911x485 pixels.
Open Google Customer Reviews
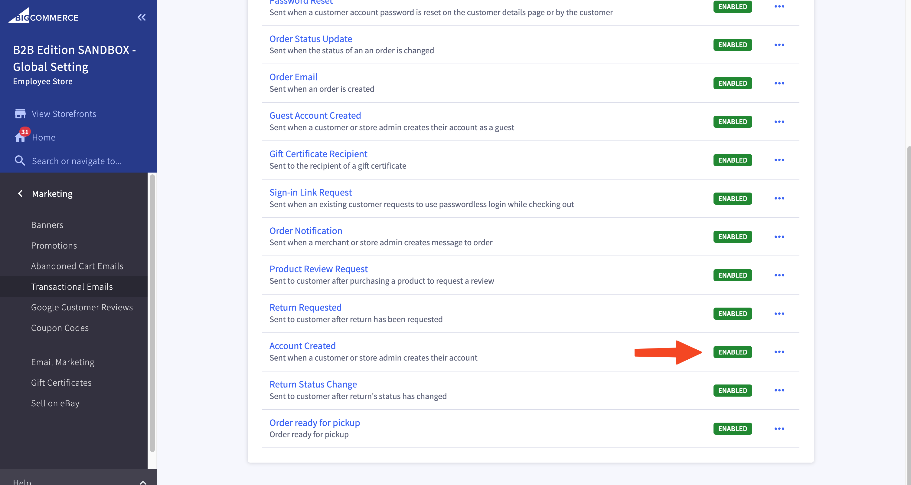(82, 307)
